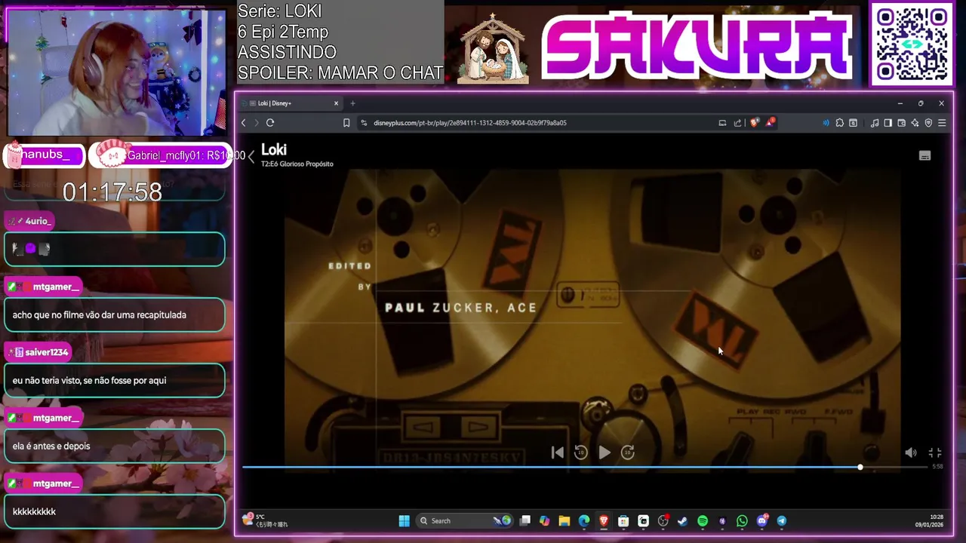Skip forward 10 seconds in video
This screenshot has width=966, height=543.
tap(628, 452)
